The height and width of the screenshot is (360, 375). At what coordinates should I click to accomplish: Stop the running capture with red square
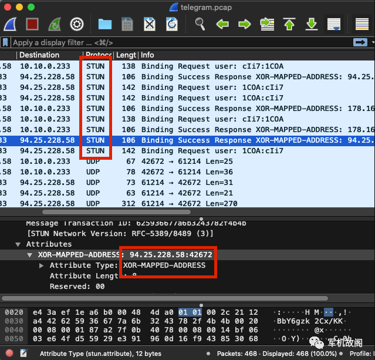click(x=32, y=24)
